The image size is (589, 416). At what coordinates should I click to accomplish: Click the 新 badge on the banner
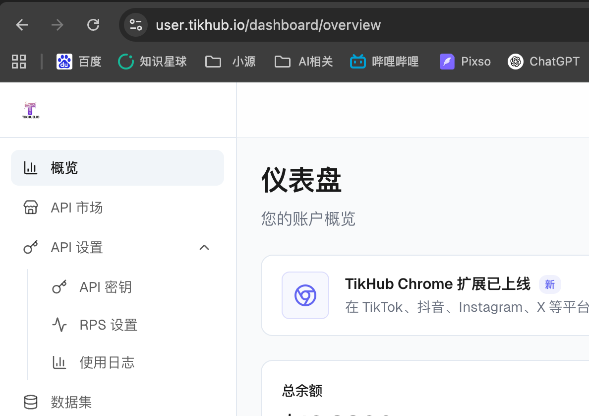[550, 284]
